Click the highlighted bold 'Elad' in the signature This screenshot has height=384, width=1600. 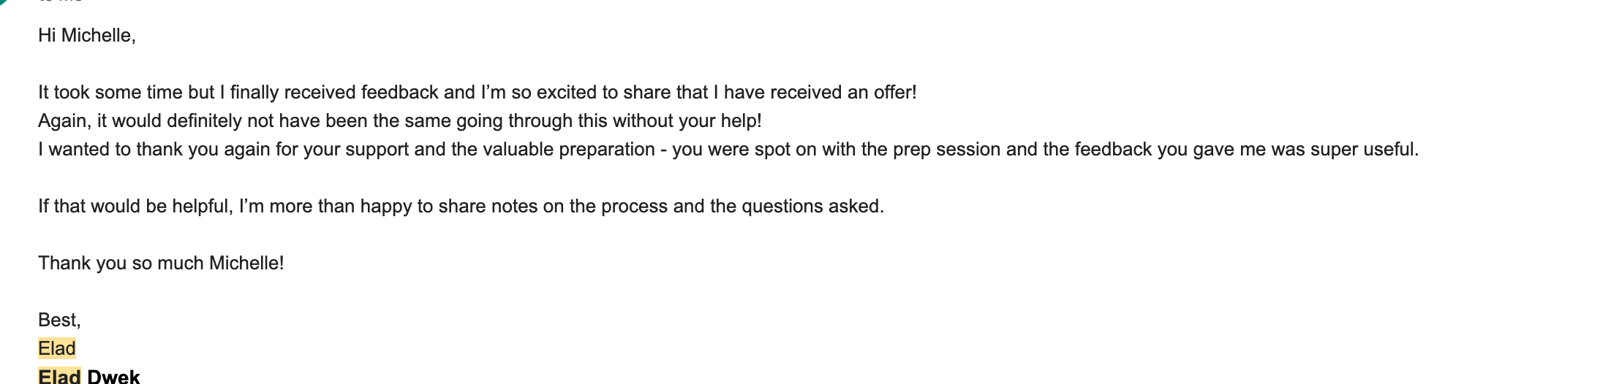(x=59, y=376)
